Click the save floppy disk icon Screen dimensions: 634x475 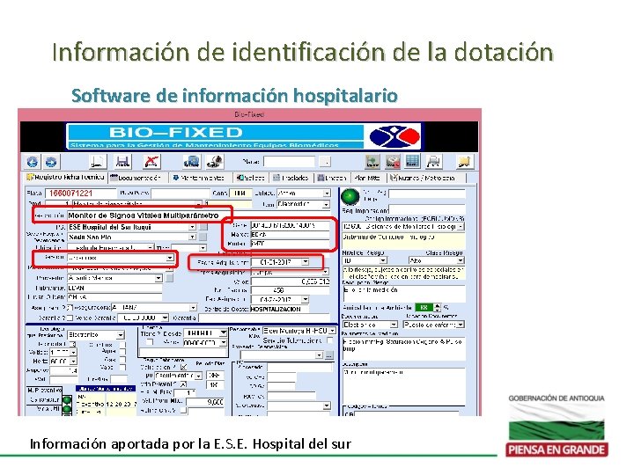tap(123, 162)
